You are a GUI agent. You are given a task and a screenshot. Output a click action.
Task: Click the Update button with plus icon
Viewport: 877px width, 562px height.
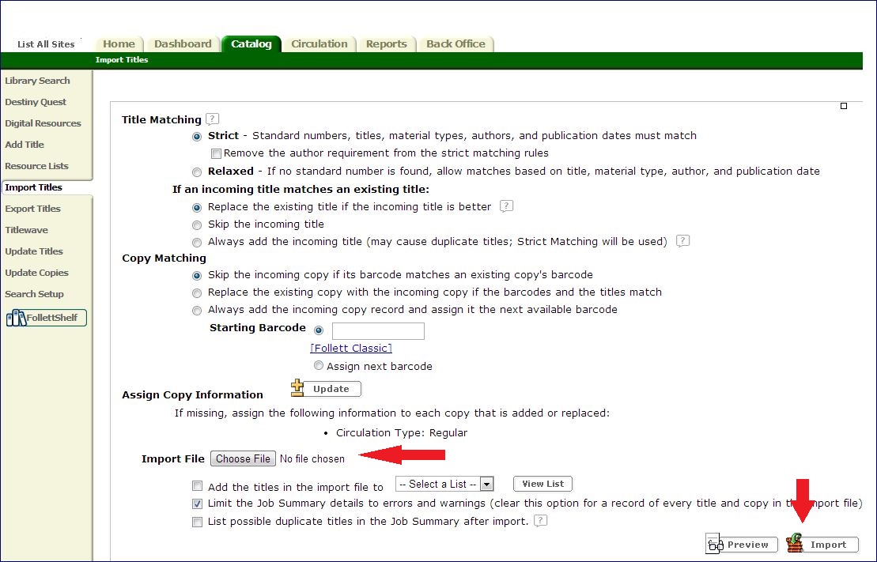click(326, 388)
